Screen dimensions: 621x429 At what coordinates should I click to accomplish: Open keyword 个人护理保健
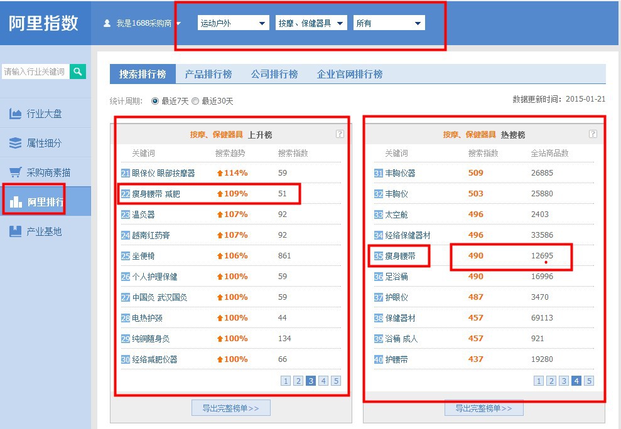pyautogui.click(x=154, y=277)
